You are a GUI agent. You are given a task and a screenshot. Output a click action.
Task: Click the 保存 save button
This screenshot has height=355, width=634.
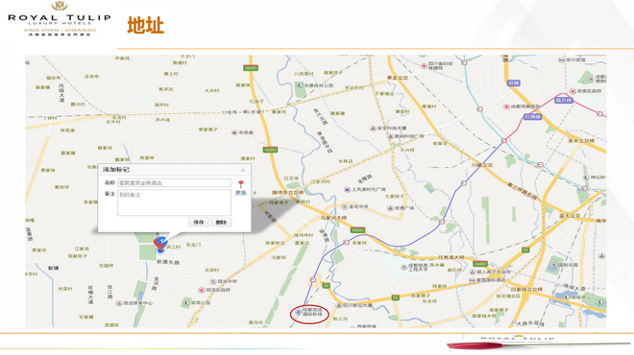pyautogui.click(x=199, y=223)
